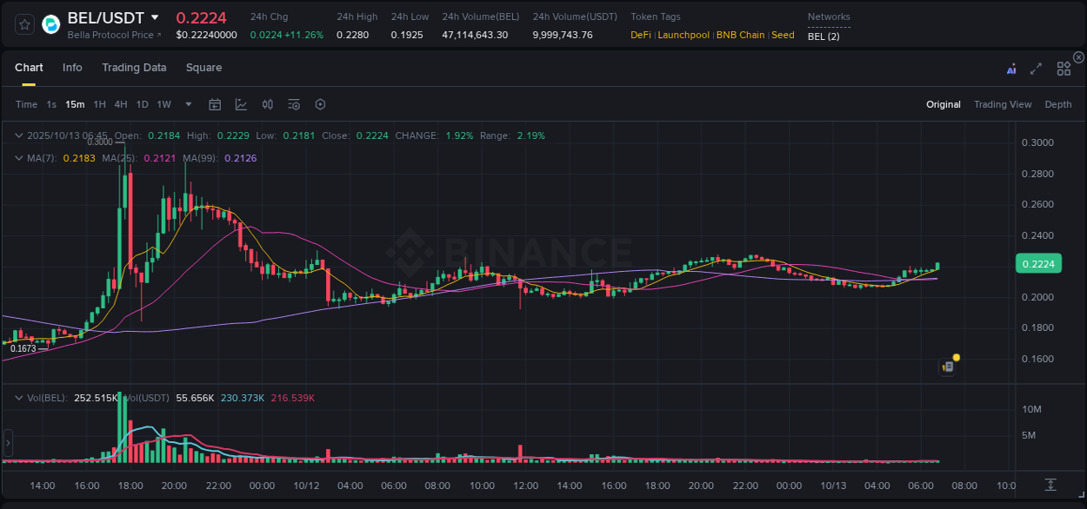
Task: Open the jump-to-date calendar icon
Action: click(215, 104)
